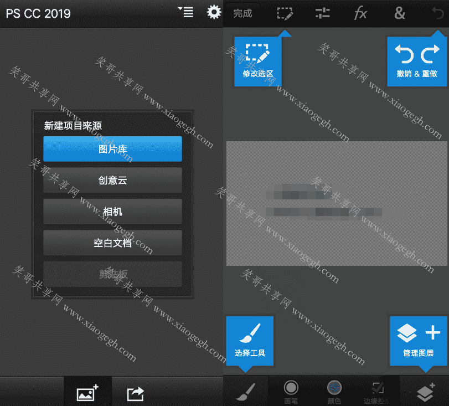Tap the ampersand more options icon

400,13
